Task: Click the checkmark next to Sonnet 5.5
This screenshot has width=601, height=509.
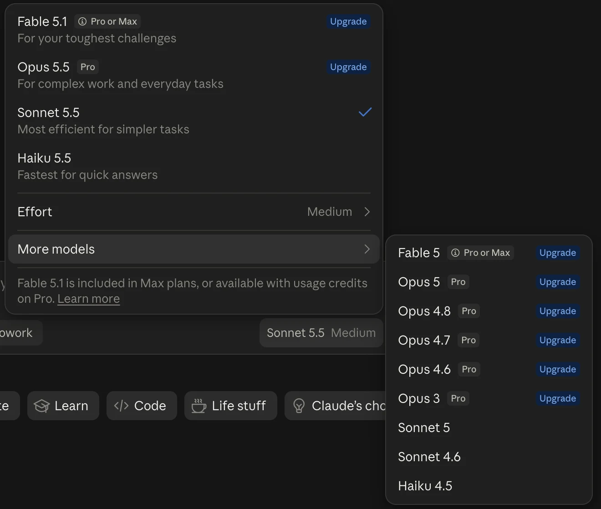Action: (x=365, y=112)
